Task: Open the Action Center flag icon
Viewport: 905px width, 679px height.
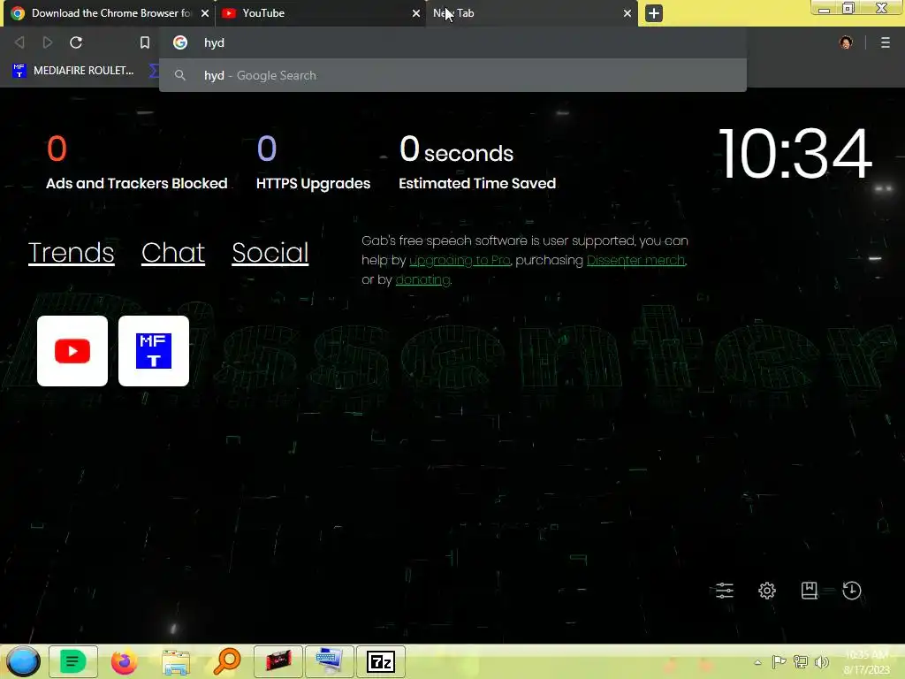Action: tap(779, 661)
